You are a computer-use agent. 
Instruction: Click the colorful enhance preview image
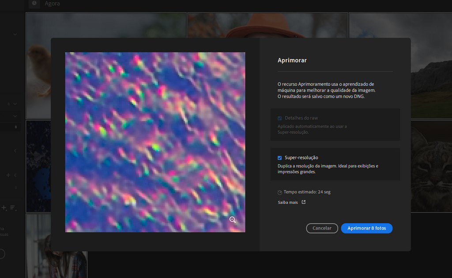[155, 142]
